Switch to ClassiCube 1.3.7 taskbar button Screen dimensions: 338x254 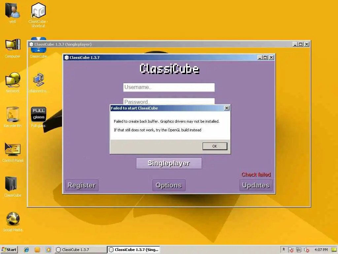[81, 250]
